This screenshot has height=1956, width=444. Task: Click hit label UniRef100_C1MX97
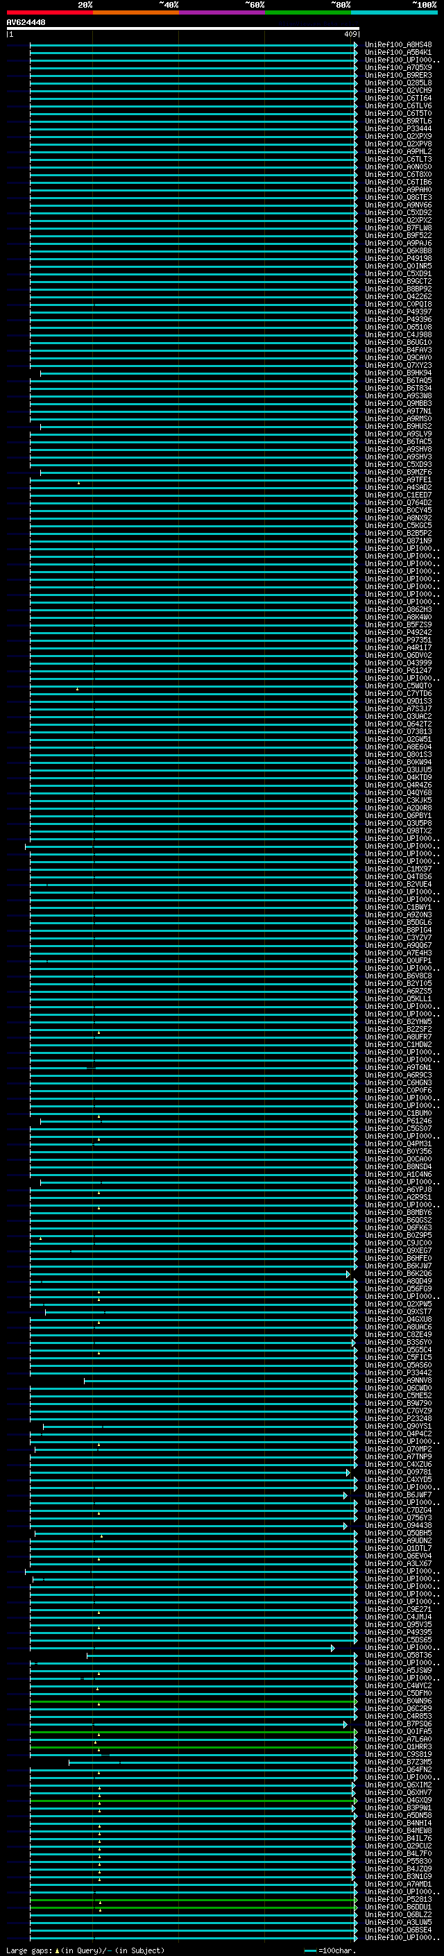(398, 869)
